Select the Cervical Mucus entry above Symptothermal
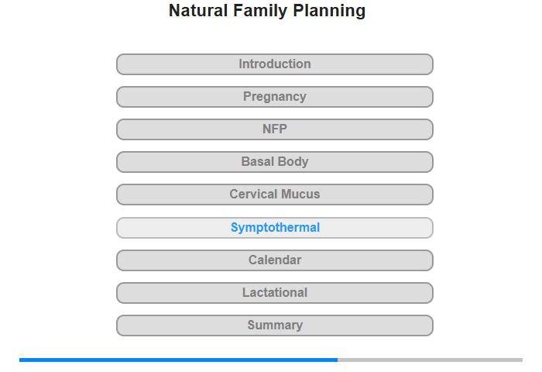 (x=275, y=195)
